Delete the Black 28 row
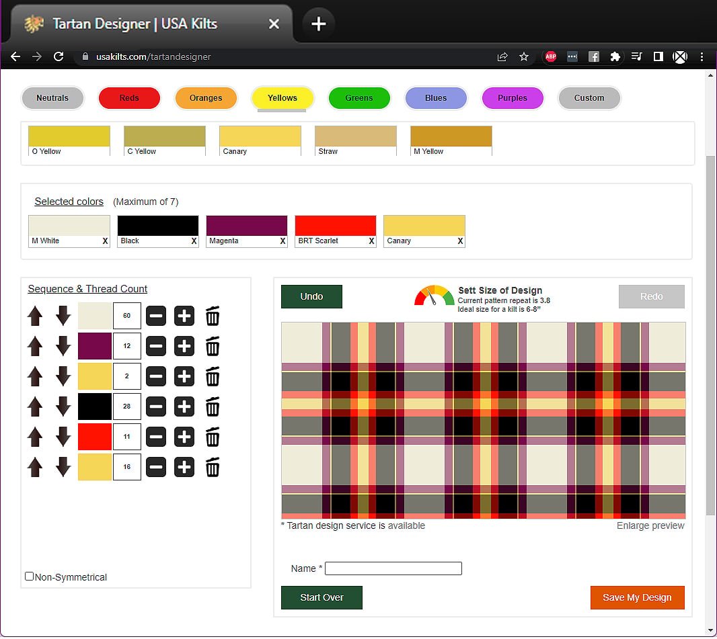This screenshot has width=717, height=639. click(x=213, y=407)
